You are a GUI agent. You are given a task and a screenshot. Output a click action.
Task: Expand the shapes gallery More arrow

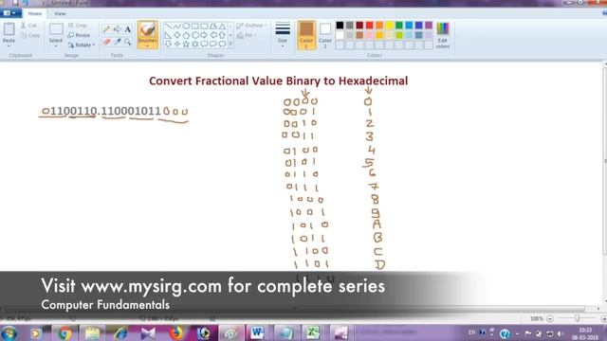click(230, 45)
